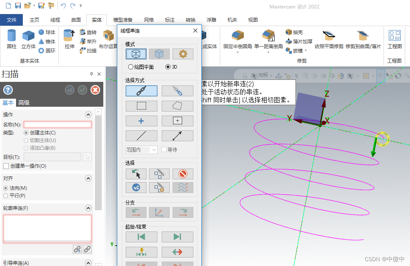The width and height of the screenshot is (410, 266).
Task: Click the Save icon in quick access toolbar
Action: pyautogui.click(x=18, y=6)
